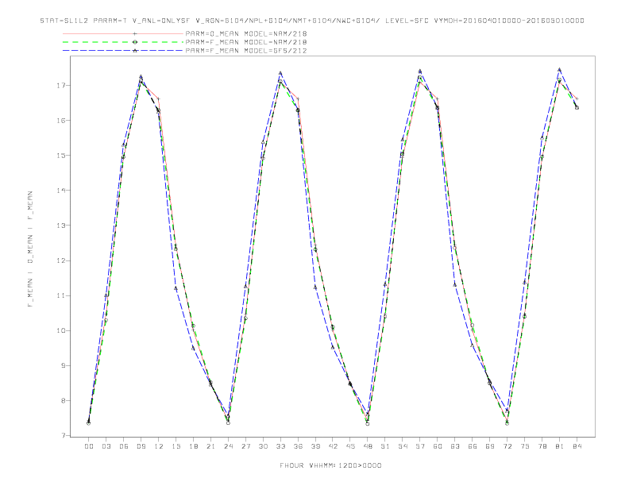Click the chart title line starting with STAT=SL1L2

click(312, 21)
